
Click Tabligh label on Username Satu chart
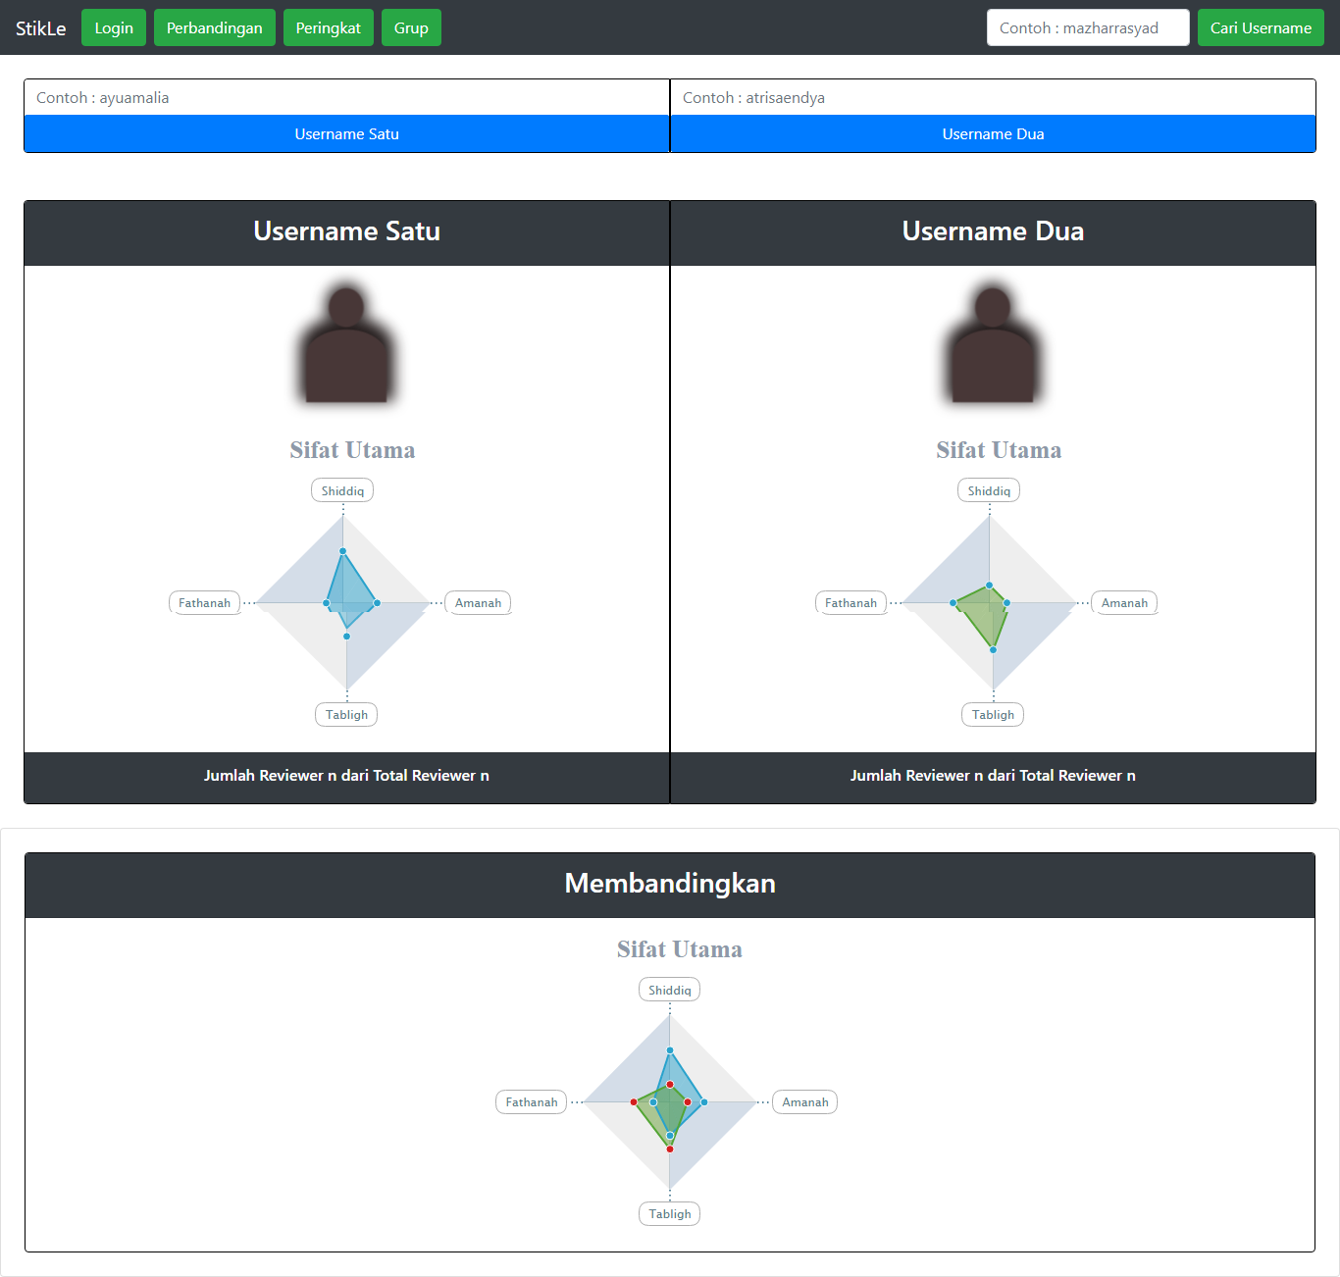(346, 714)
